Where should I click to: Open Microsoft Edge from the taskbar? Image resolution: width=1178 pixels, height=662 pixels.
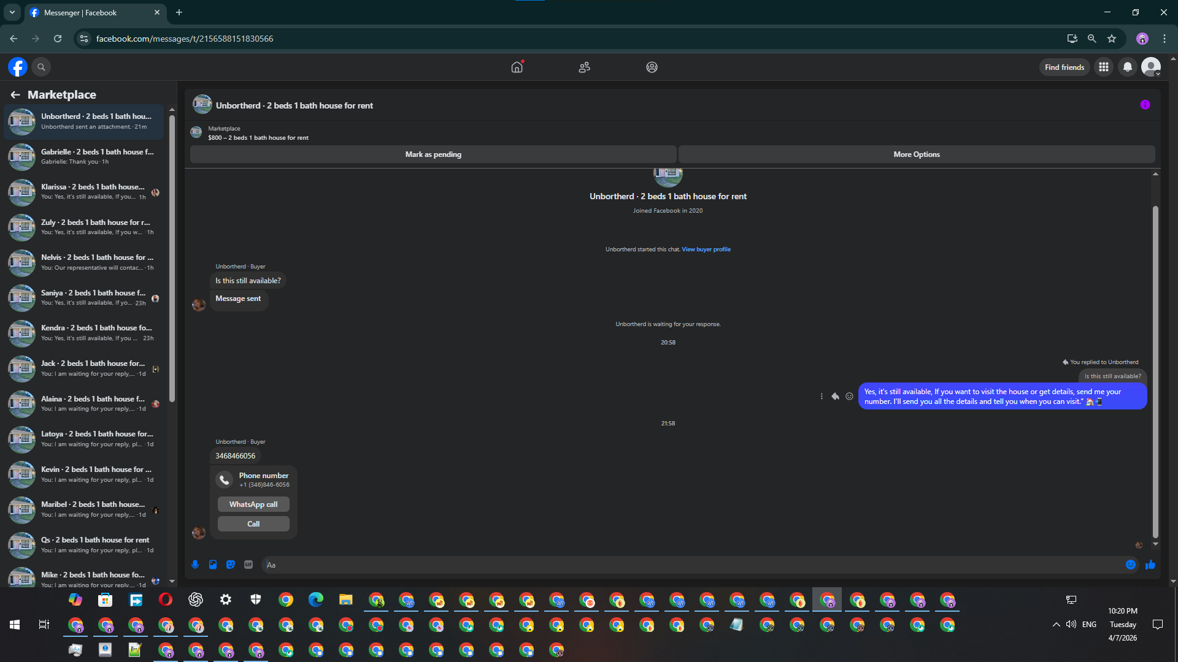click(x=316, y=599)
